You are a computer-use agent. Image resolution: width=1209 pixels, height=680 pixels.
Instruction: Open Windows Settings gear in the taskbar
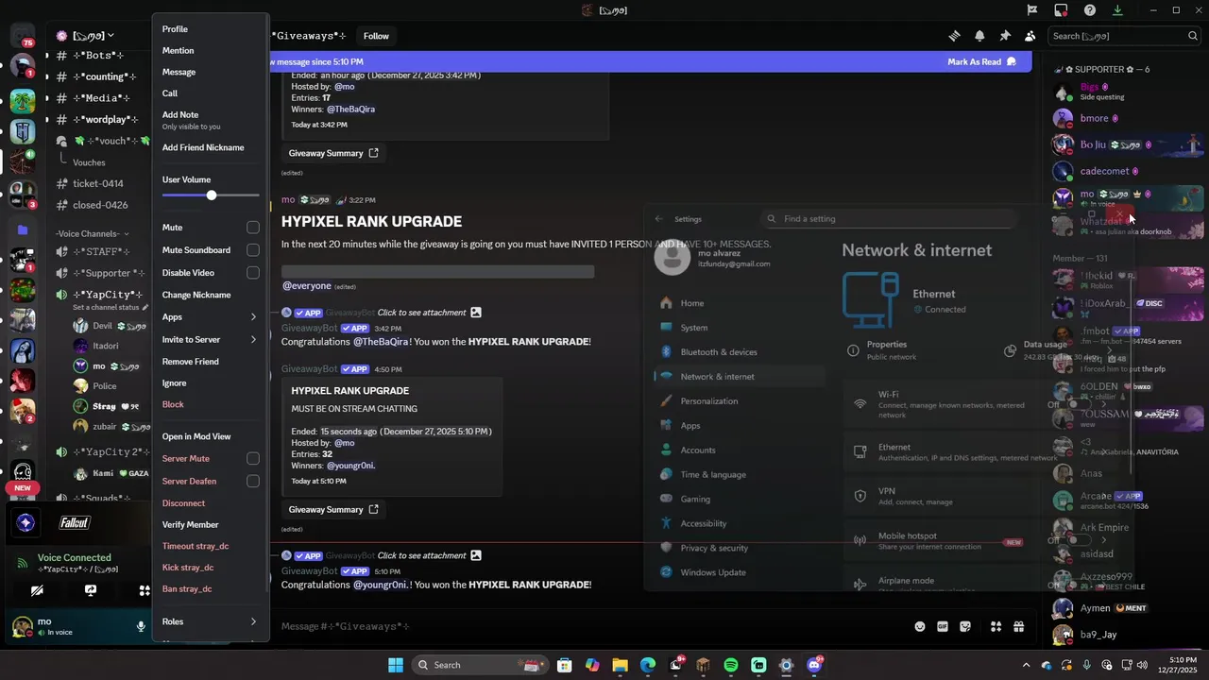coord(786,665)
